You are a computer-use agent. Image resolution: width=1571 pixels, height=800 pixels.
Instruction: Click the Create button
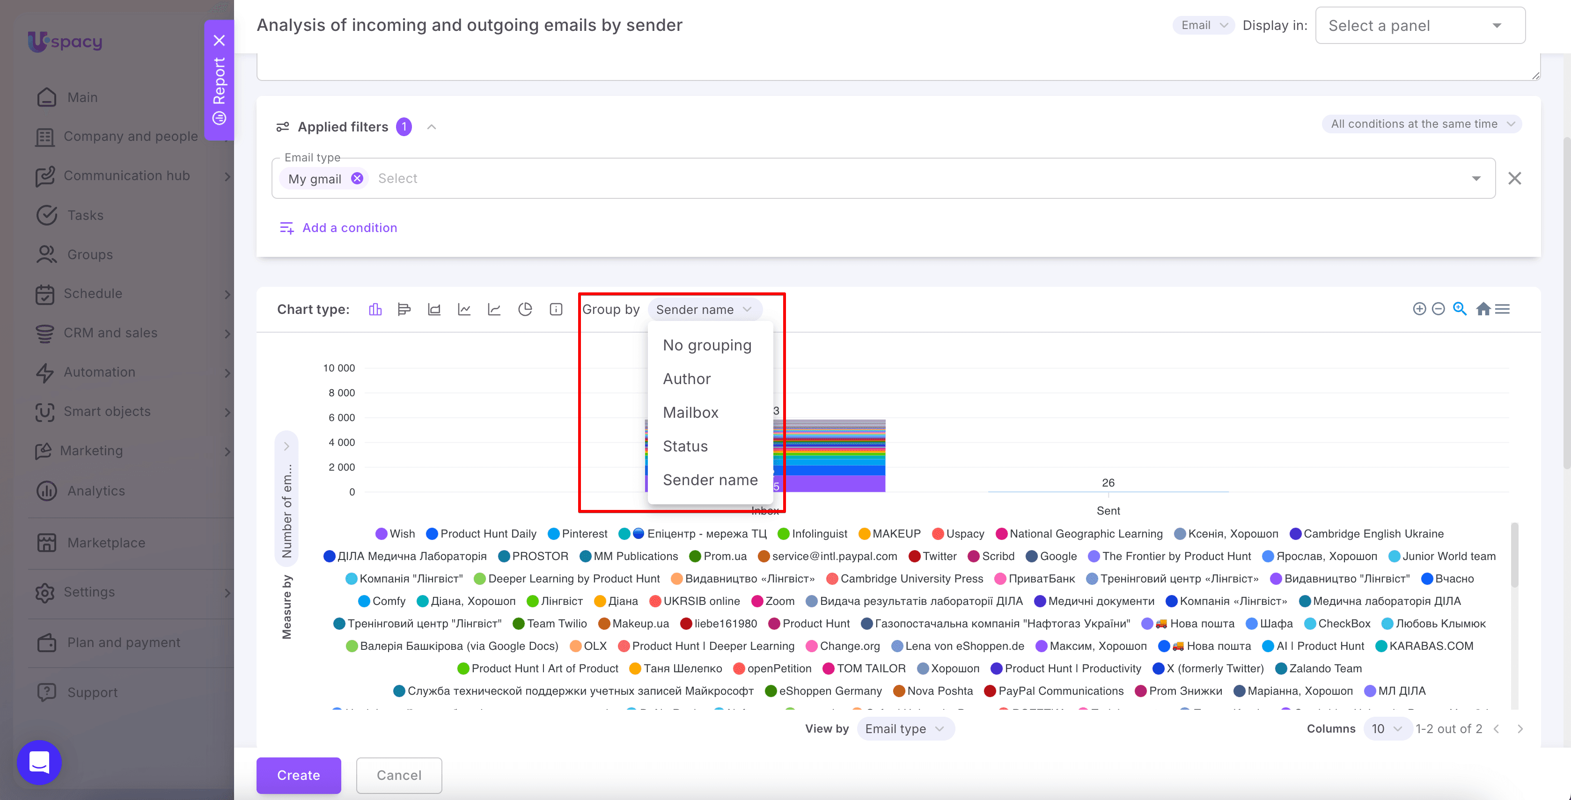[298, 775]
